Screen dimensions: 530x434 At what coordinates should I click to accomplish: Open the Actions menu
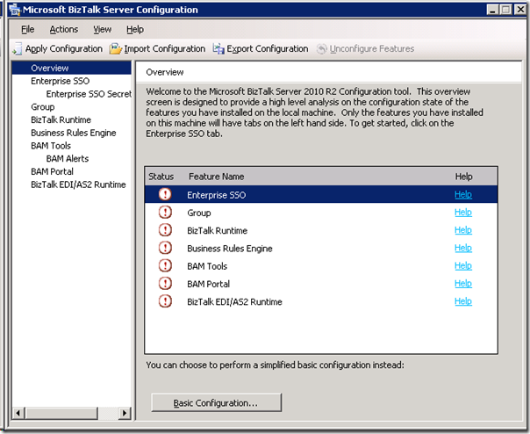click(63, 29)
